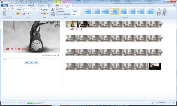Open the Visual Effects ribbon tab
Viewport: 177px width, 106px height.
31,5
